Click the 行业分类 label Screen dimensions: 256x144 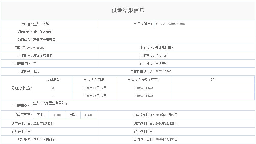tap(147, 63)
